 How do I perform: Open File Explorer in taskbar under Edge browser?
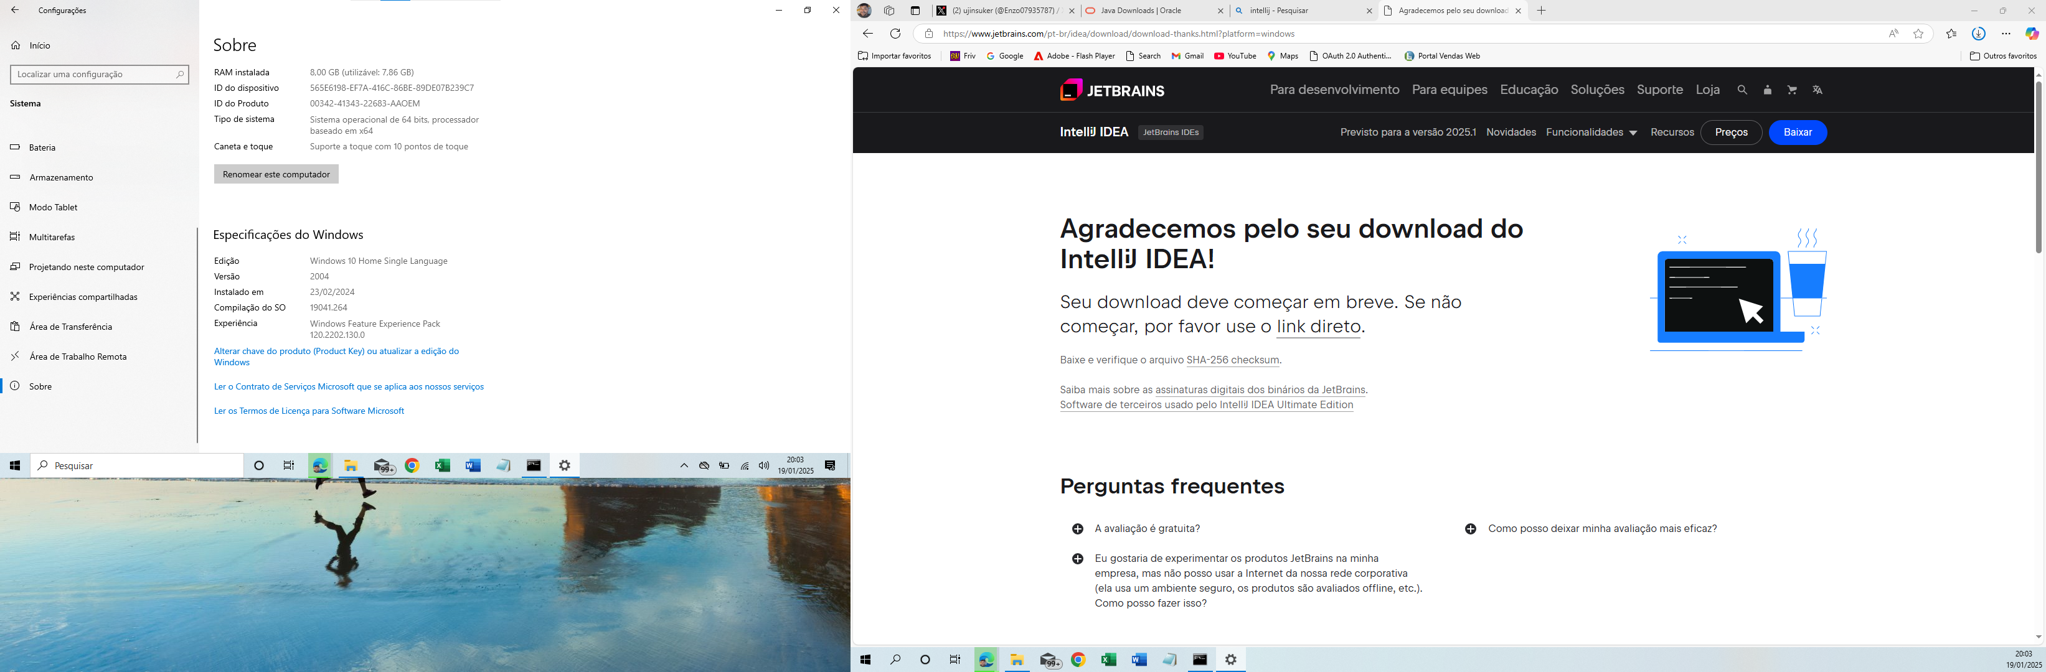(1017, 660)
